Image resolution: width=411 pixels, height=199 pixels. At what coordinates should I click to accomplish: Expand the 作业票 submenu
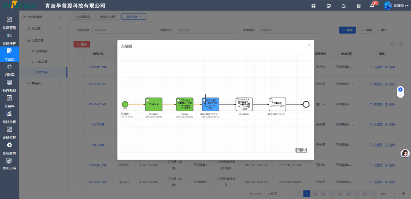click(x=41, y=28)
